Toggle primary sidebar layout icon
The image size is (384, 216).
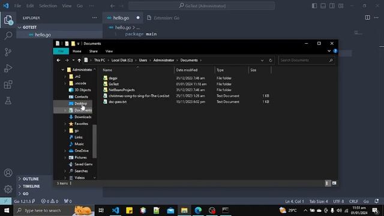point(314,6)
